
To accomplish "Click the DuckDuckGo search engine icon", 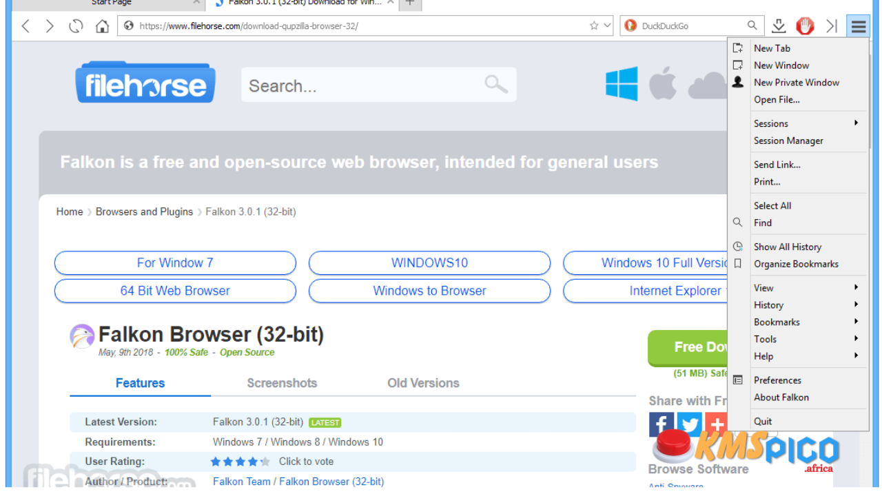I will tap(630, 26).
